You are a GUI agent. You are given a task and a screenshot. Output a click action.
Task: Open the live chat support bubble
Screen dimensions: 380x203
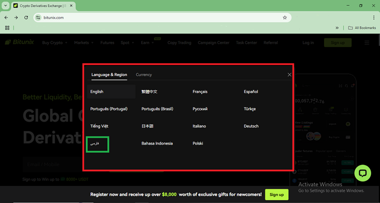[363, 173]
